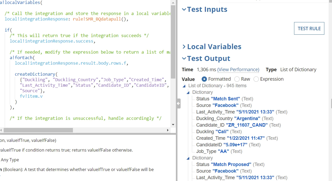This screenshot has height=181, width=332.
Task: Click the "If the integration is unsuccessful" comment
Action: pos(86,118)
